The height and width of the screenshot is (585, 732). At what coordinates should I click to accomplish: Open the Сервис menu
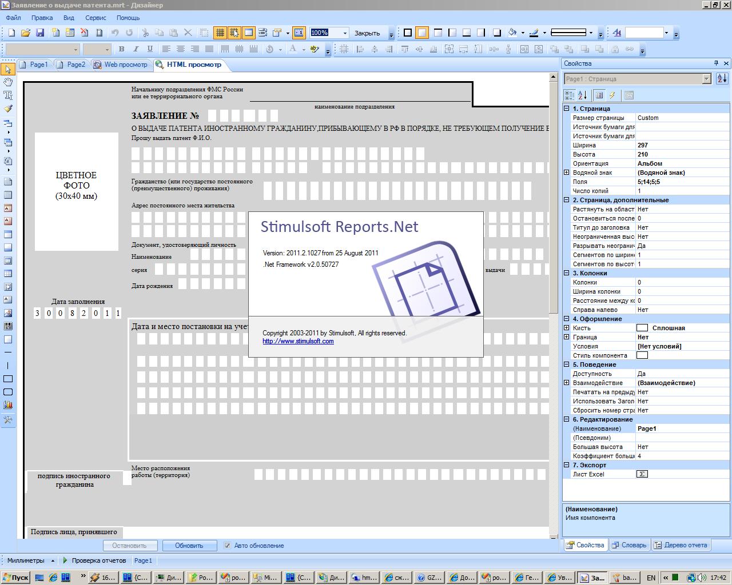click(x=96, y=18)
